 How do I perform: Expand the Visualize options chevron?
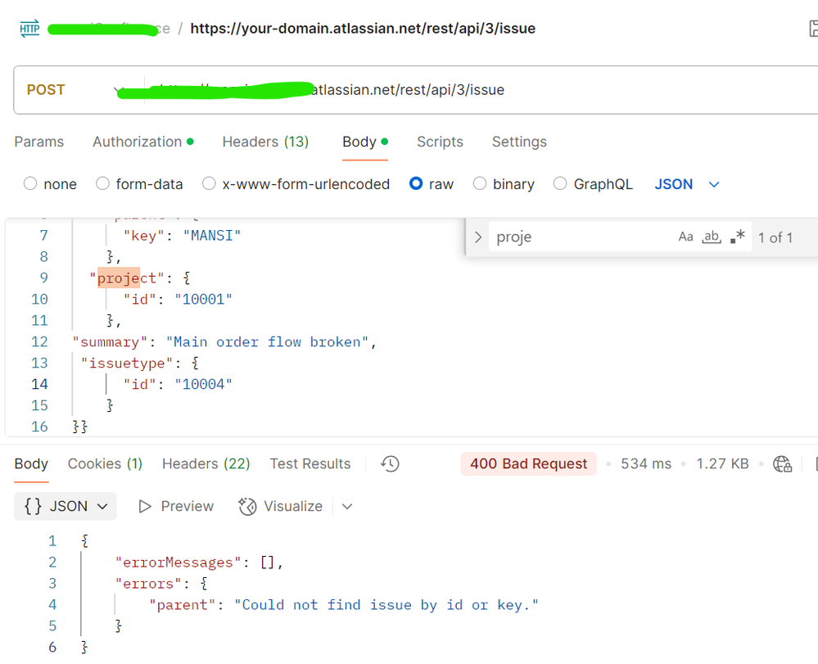tap(347, 507)
